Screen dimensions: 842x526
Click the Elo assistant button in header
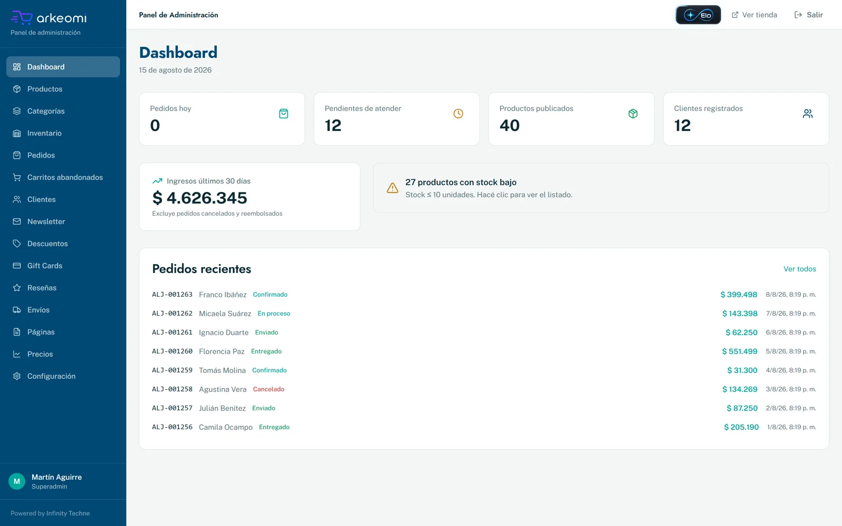pos(698,15)
